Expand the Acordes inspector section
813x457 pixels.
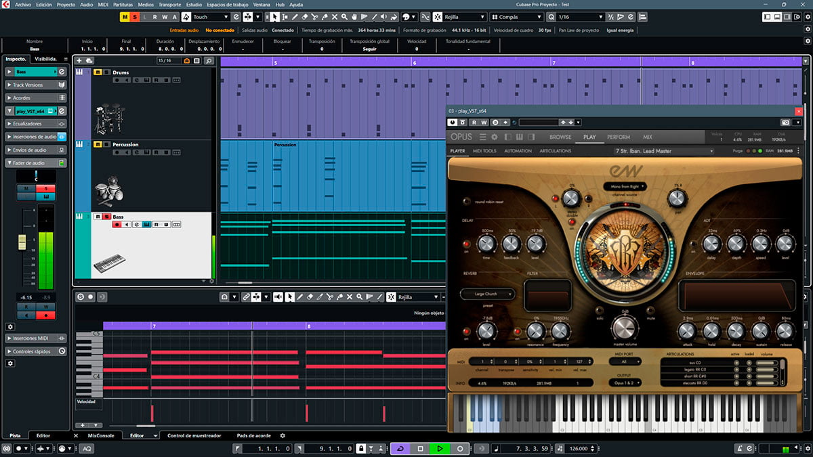tap(36, 98)
